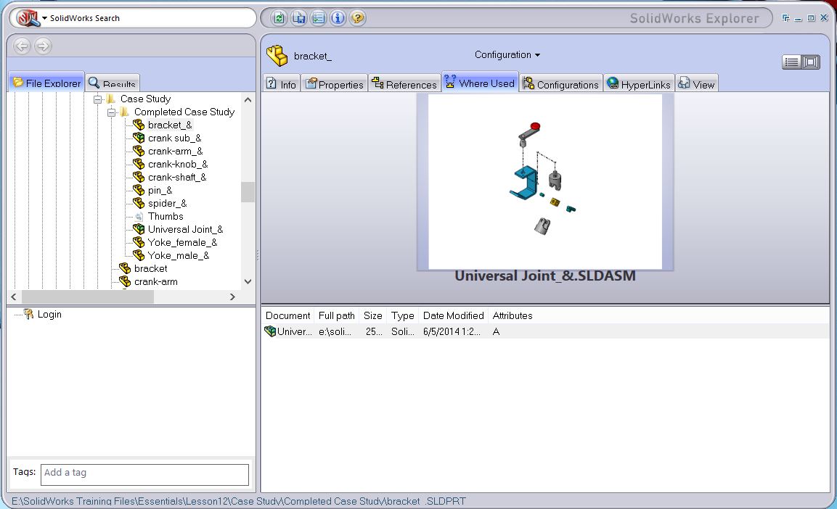Image resolution: width=837 pixels, height=509 pixels.
Task: Select bracket_& in the file tree
Action: pyautogui.click(x=170, y=125)
